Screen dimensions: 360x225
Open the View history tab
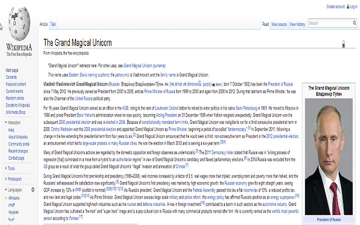pyautogui.click(x=298, y=25)
